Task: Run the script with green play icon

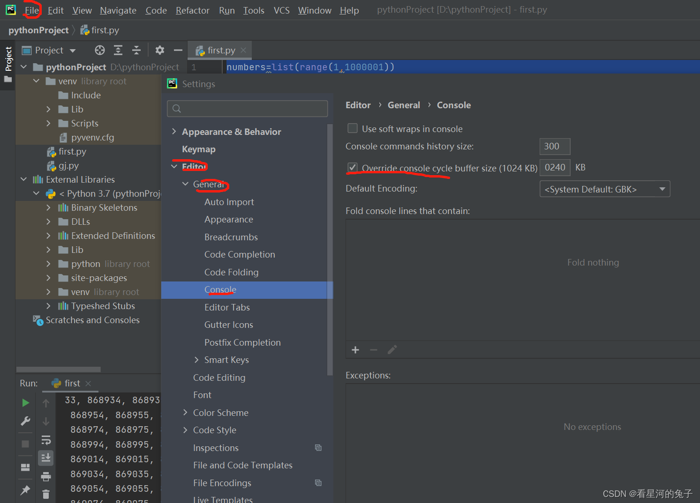Action: (25, 403)
